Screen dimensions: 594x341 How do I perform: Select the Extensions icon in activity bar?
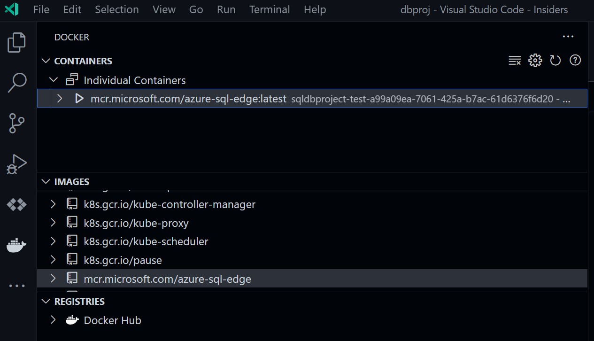[x=17, y=204]
